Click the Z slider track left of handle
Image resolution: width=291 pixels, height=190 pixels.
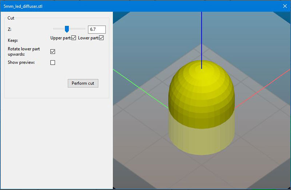click(x=58, y=29)
